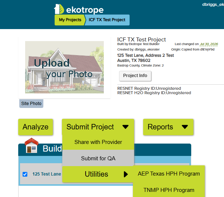
Task: Open ICF TX Test Project breadcrumb
Action: (x=107, y=20)
